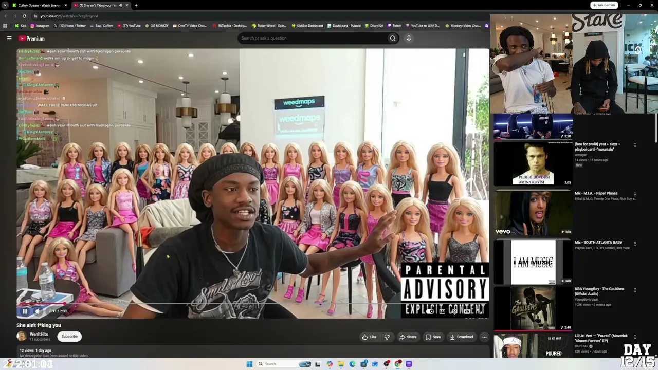Open the Twitch bookmark

click(x=394, y=26)
